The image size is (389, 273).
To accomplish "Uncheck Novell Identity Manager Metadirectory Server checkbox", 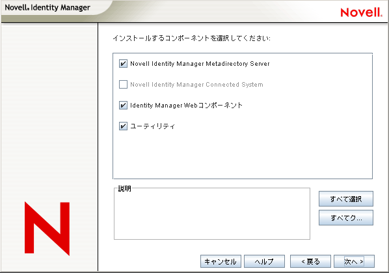I will click(123, 64).
